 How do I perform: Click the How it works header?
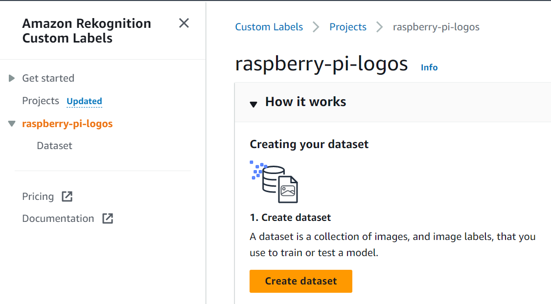tap(305, 102)
